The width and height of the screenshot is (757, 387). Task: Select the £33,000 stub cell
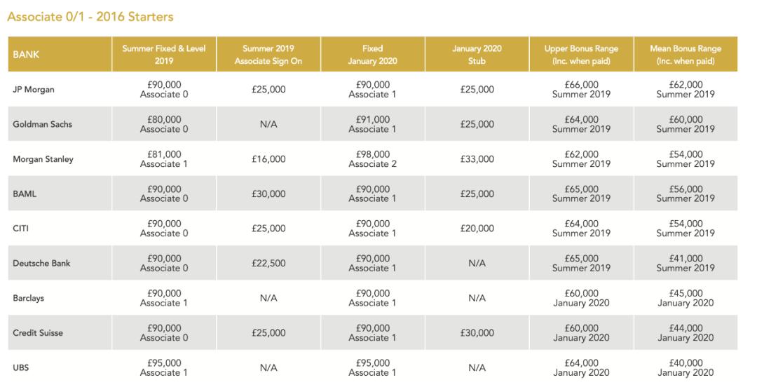click(x=477, y=159)
